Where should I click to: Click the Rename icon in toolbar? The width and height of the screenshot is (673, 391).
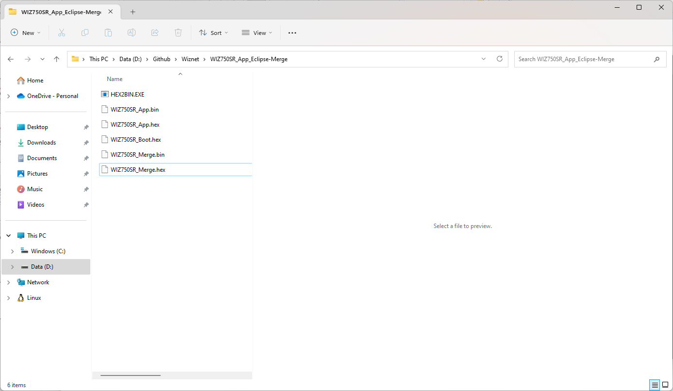tap(132, 33)
